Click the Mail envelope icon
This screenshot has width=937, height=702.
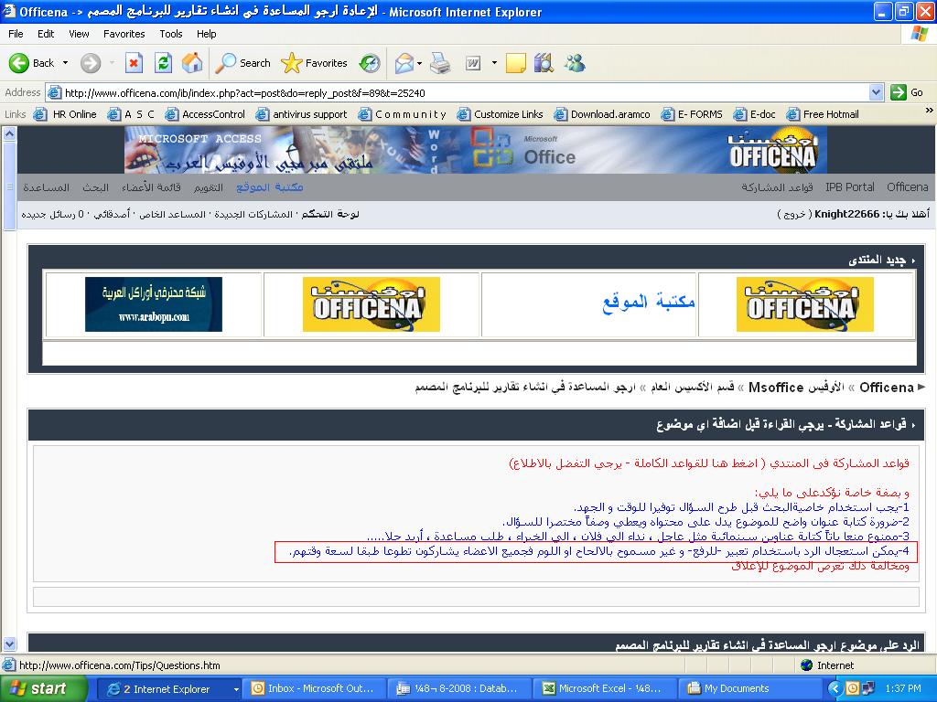point(404,63)
